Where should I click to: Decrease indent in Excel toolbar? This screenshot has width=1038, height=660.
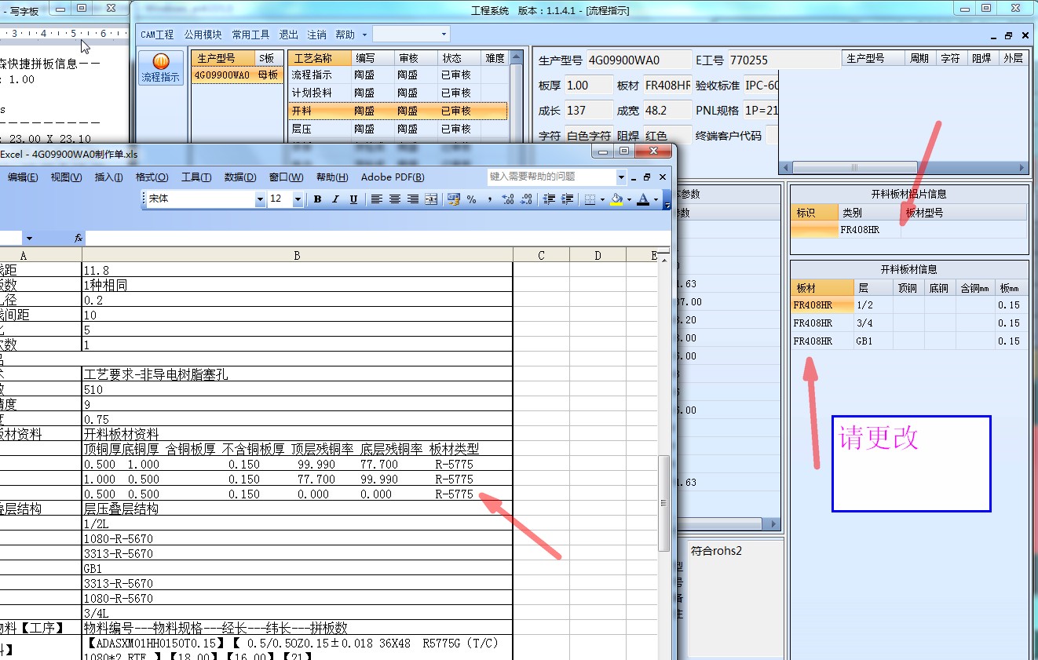(x=550, y=199)
